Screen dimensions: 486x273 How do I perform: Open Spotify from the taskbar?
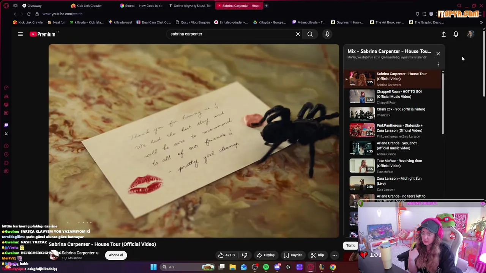(266, 267)
